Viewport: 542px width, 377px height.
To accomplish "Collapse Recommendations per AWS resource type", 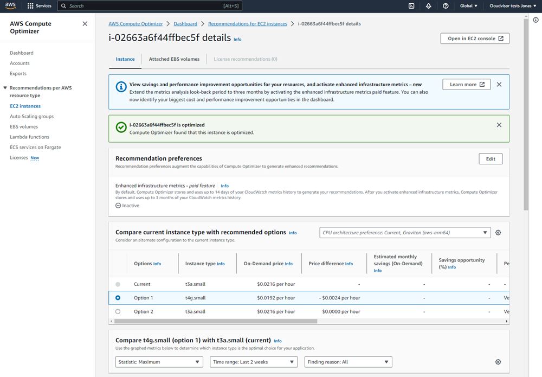I will click(x=5, y=88).
